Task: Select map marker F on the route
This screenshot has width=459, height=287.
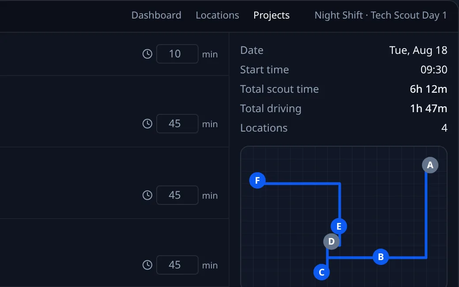Action: pyautogui.click(x=257, y=181)
